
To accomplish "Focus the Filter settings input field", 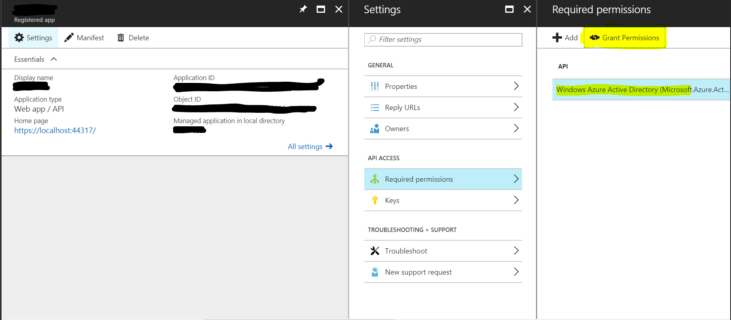I will click(x=443, y=39).
